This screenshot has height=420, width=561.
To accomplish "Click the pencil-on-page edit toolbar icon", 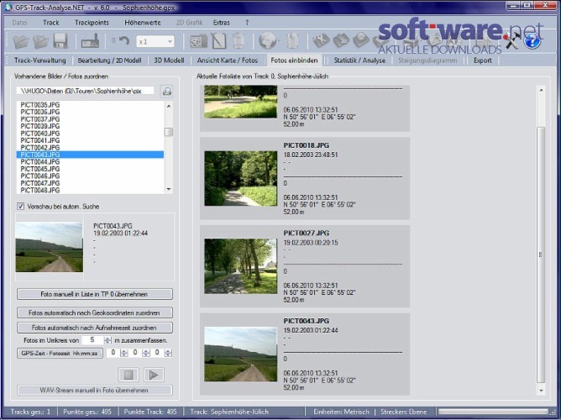I will coord(218,41).
